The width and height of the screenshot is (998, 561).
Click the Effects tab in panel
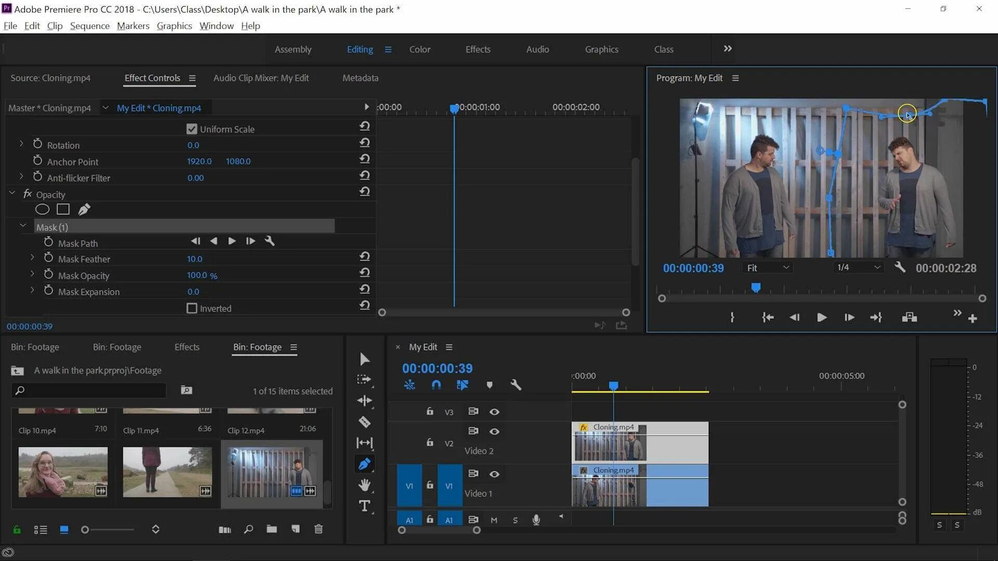pyautogui.click(x=187, y=346)
